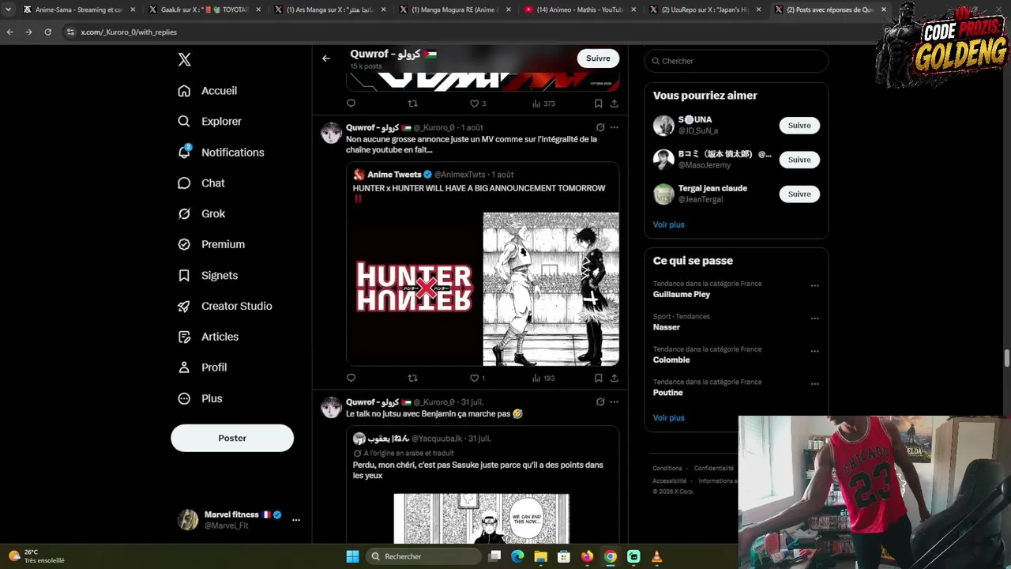Repost the post with 373 views

tap(412, 104)
